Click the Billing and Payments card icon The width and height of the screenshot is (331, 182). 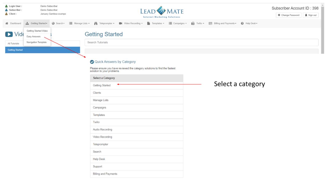coord(210,23)
